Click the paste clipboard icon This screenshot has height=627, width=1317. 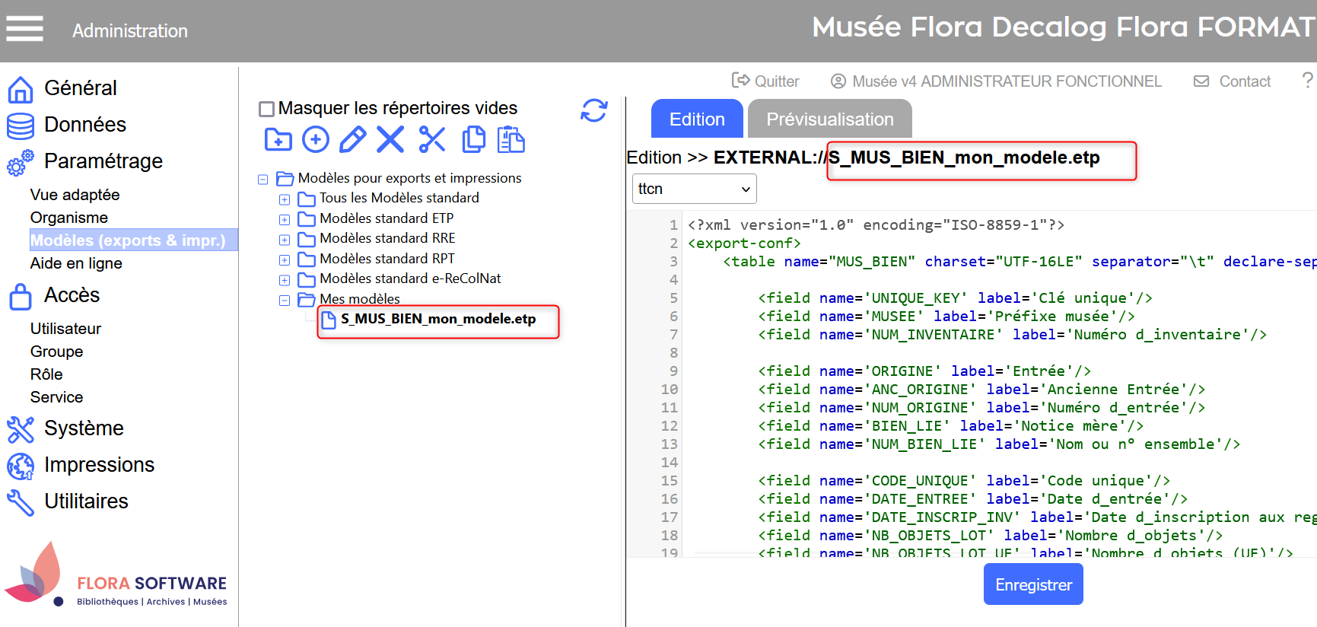click(x=511, y=140)
